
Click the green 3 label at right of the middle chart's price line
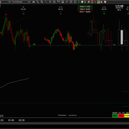click(80, 45)
